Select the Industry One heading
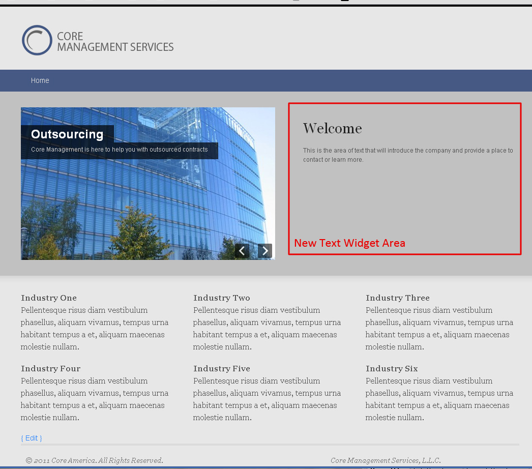 point(49,298)
